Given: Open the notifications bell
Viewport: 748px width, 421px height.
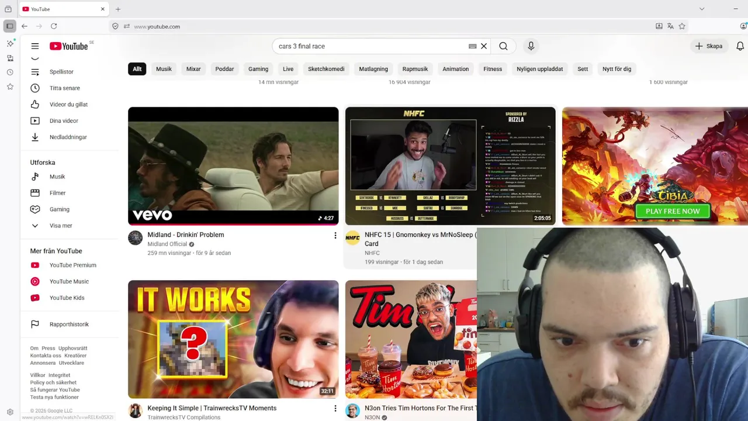Looking at the screenshot, I should pos(740,46).
